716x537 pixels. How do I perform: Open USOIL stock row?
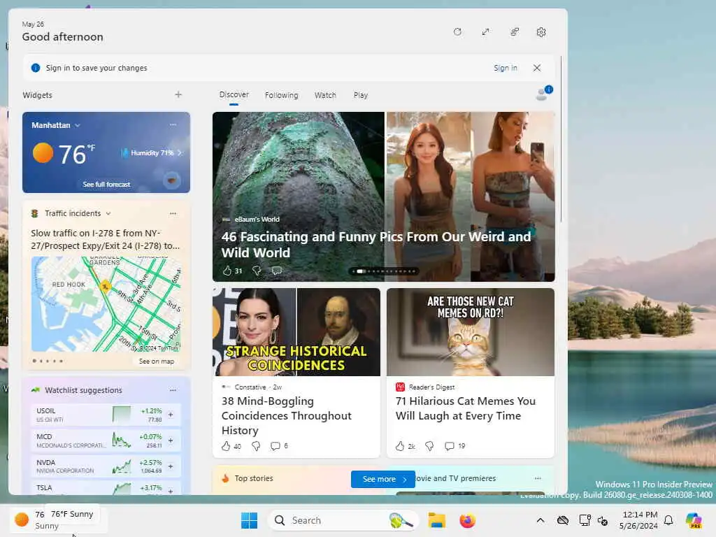click(106, 415)
